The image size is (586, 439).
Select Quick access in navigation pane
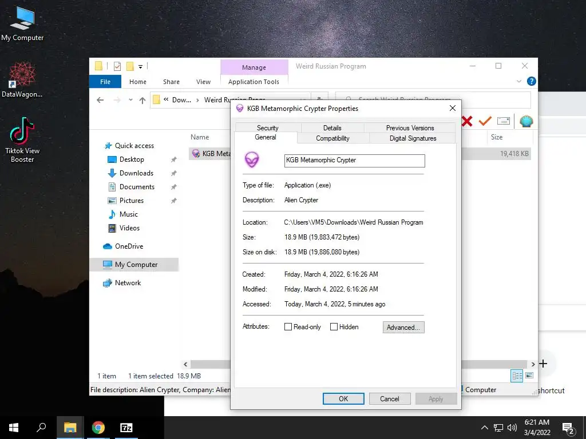point(134,146)
